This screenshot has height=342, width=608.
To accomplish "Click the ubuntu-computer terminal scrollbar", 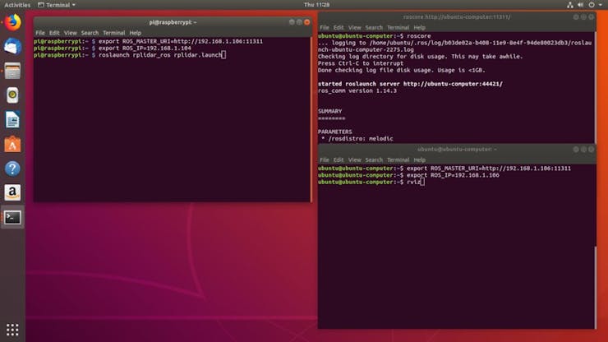I will coord(595,287).
